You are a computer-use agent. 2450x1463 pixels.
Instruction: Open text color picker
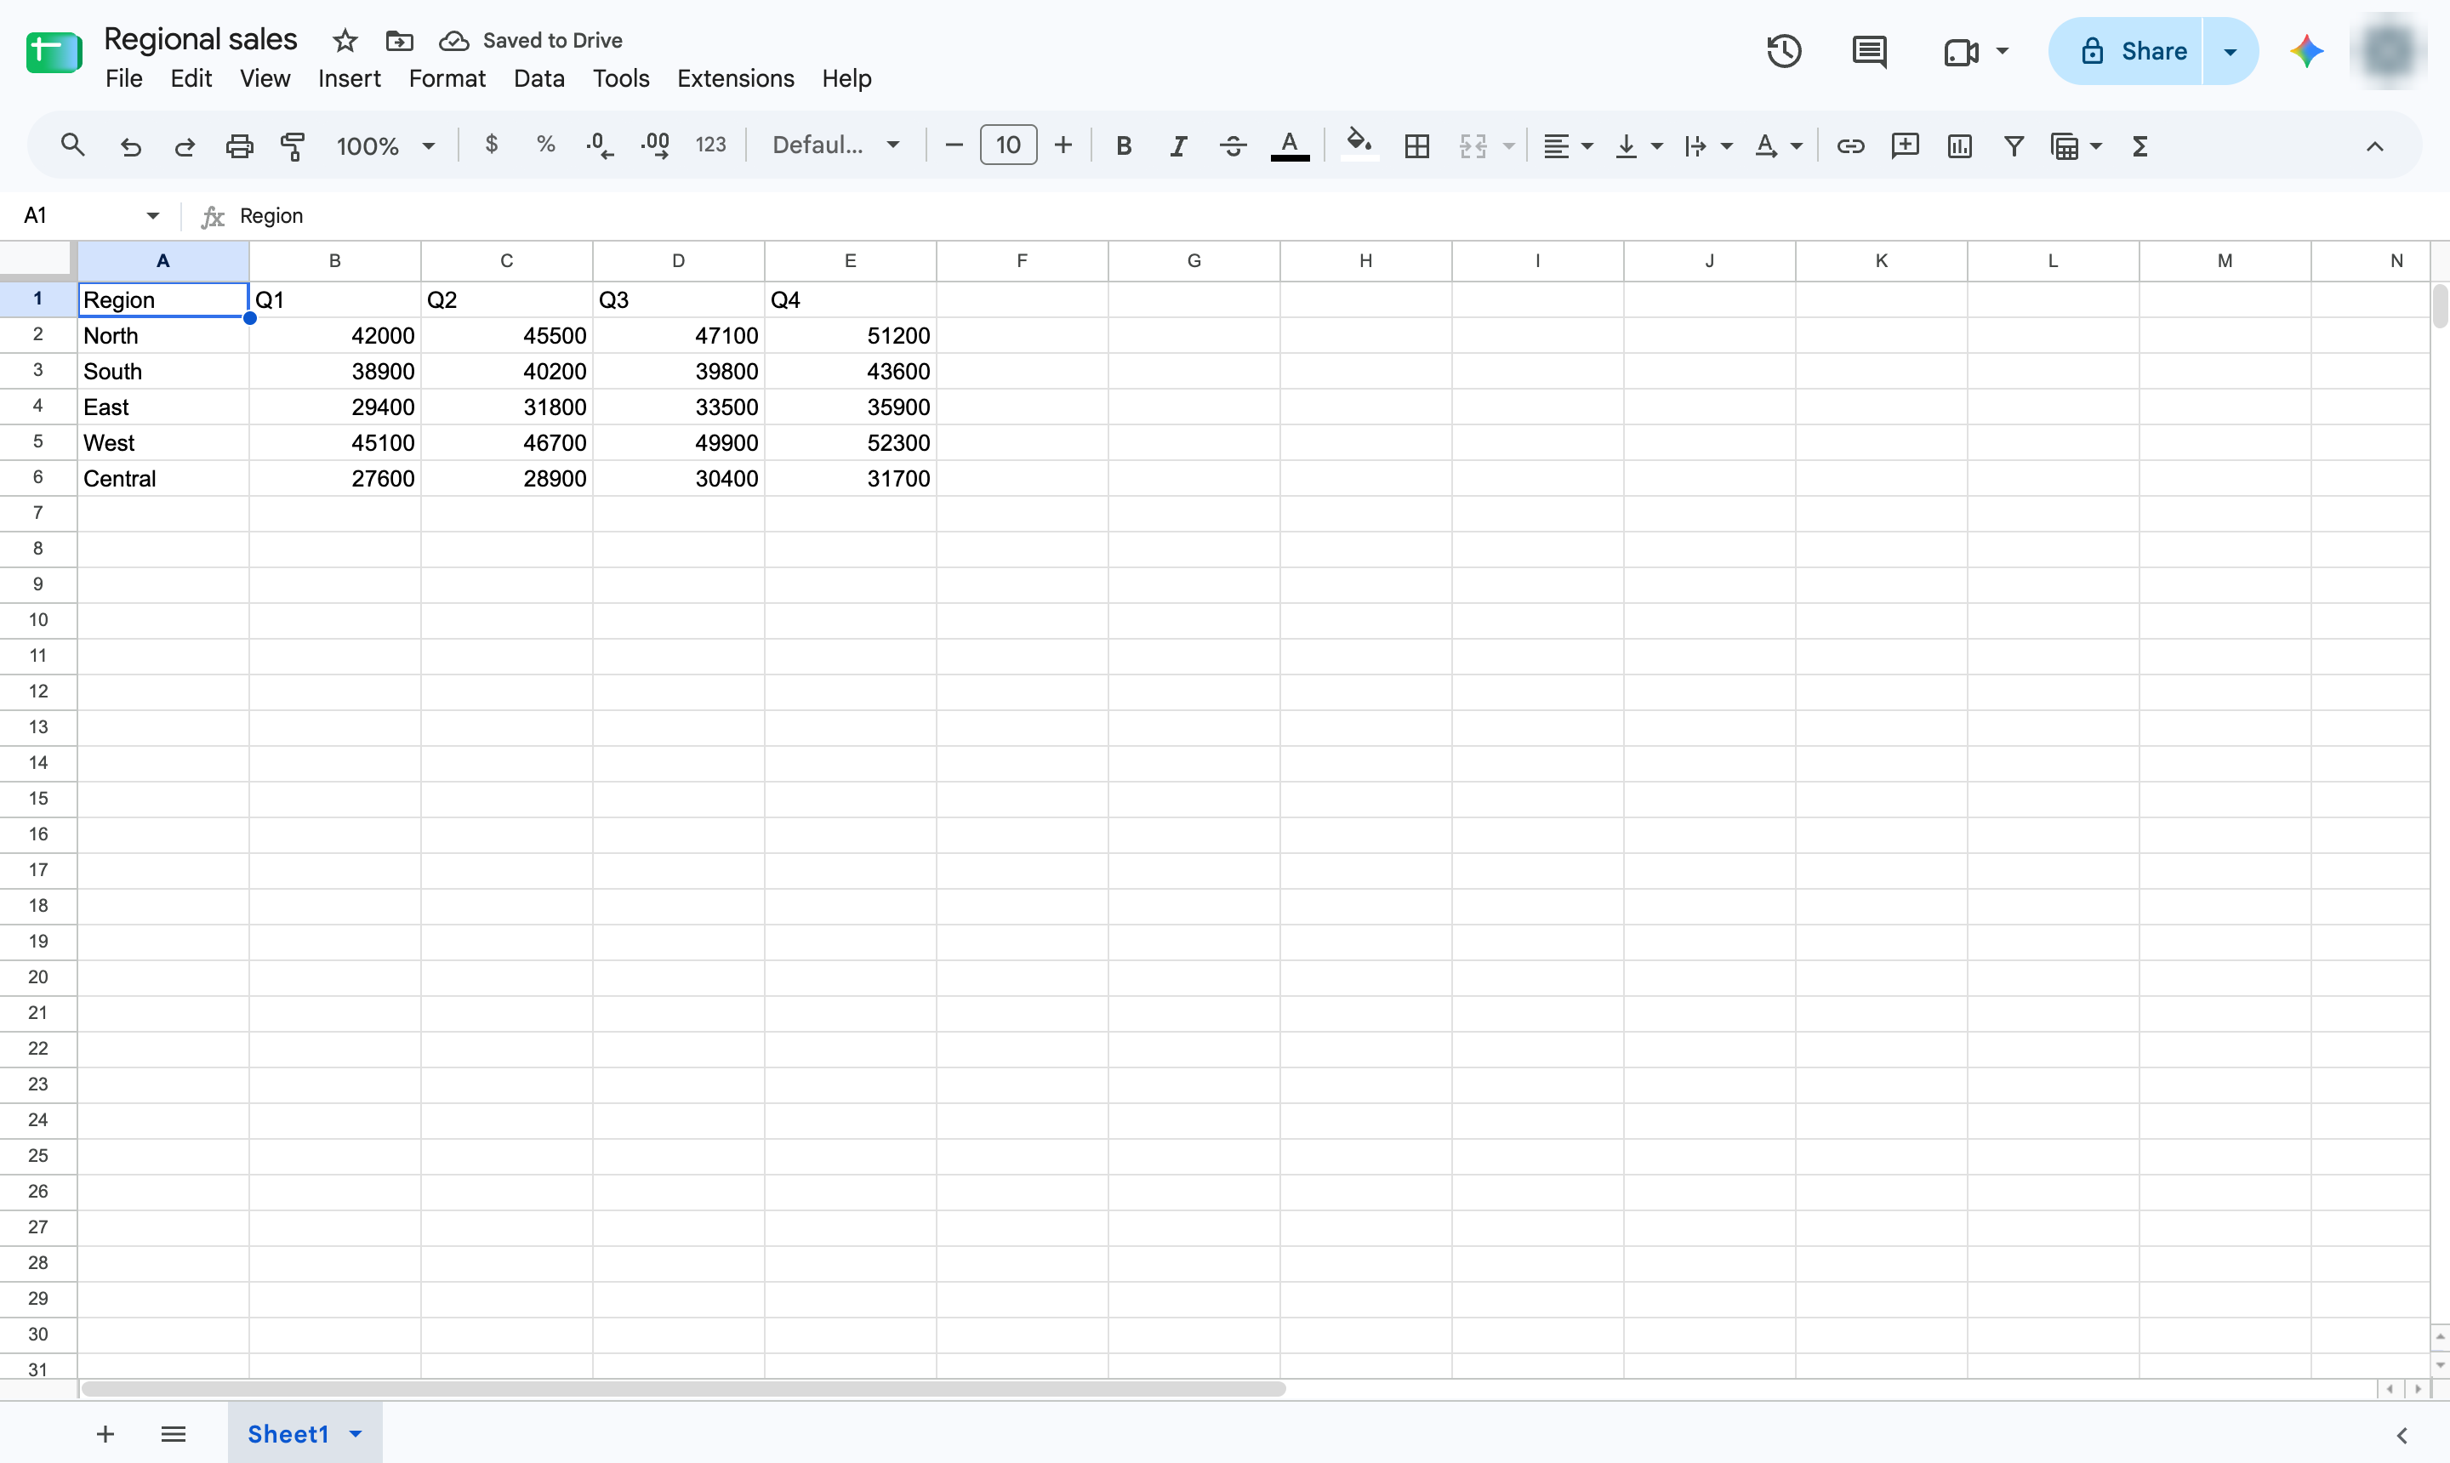1290,146
